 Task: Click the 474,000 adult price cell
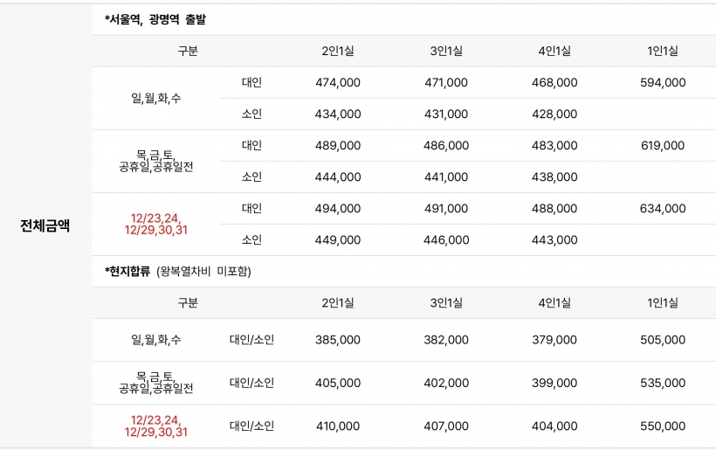[338, 83]
